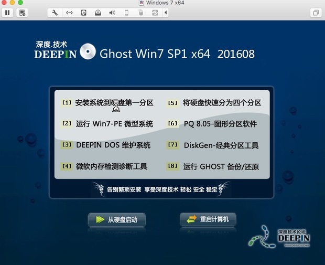
Task: Click the DEEPIN forum logo
Action: (279, 238)
